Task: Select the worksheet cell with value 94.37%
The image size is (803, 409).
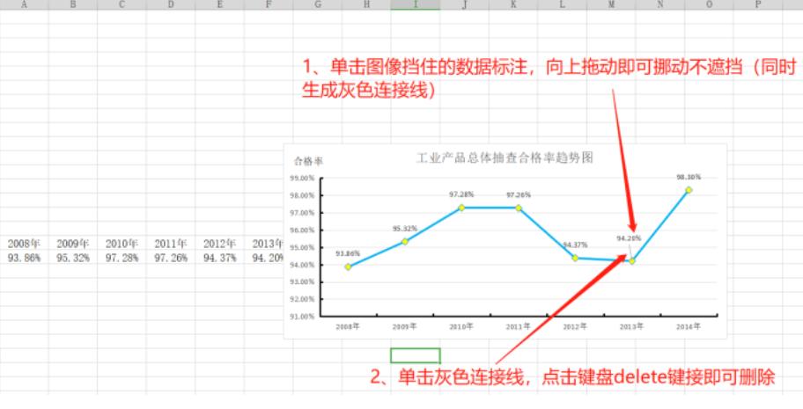Action: 220,258
